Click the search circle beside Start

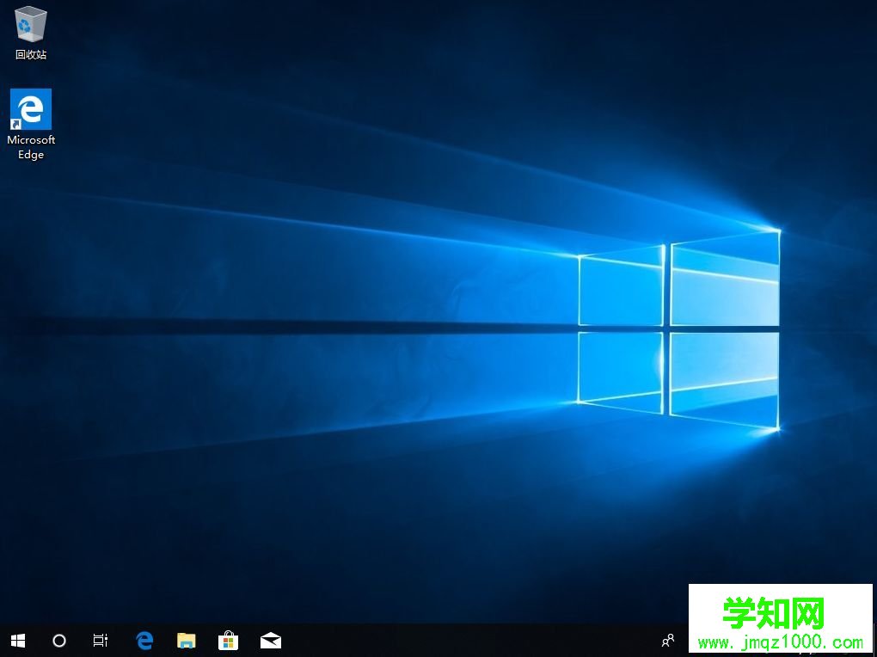pyautogui.click(x=58, y=641)
